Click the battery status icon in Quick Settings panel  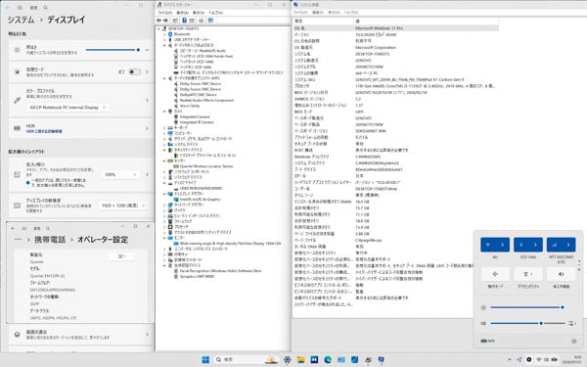tap(488, 341)
